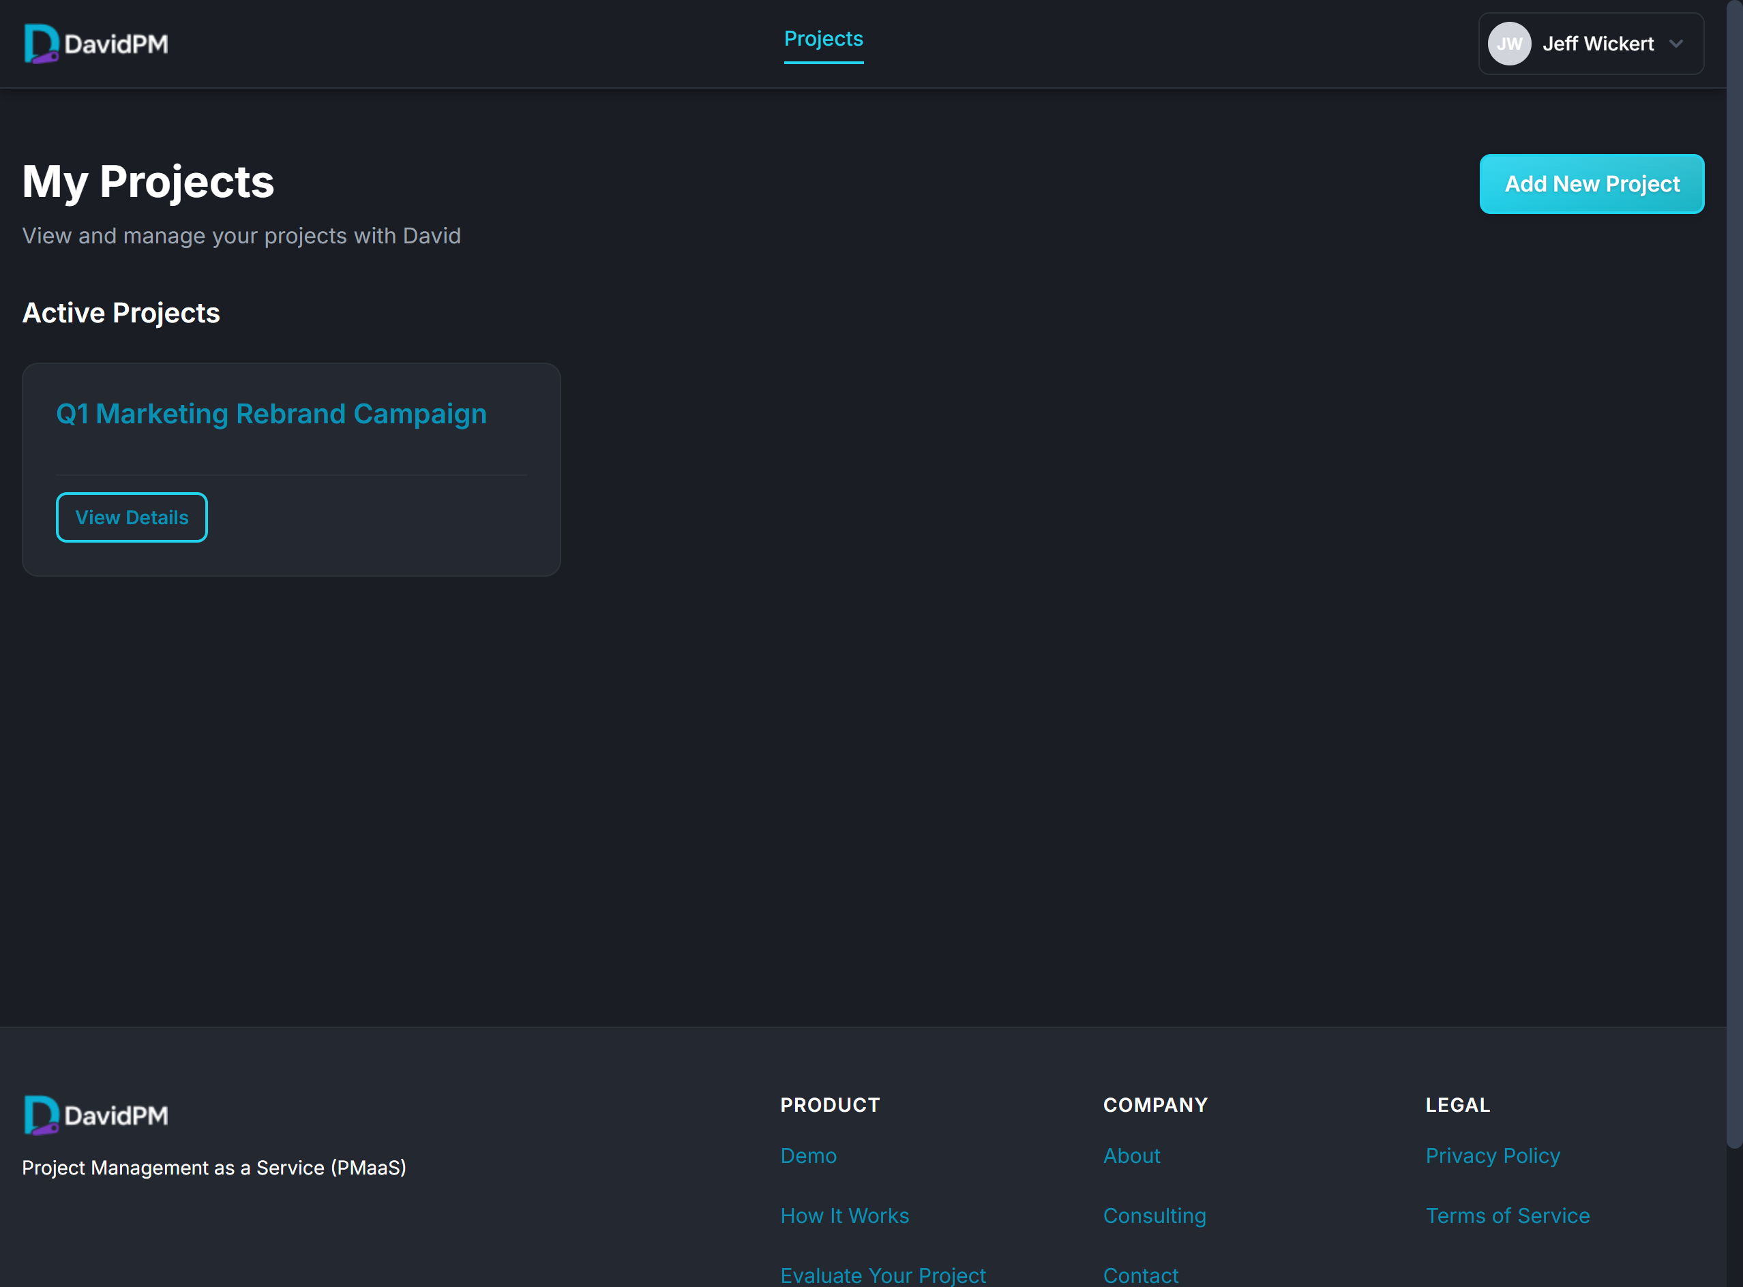
Task: Select View Details on the campaign card
Action: pos(131,517)
